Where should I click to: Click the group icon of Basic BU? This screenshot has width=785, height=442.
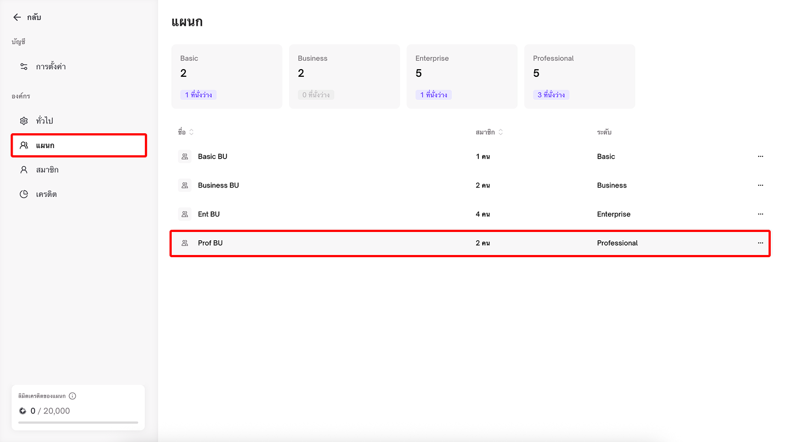coord(185,156)
